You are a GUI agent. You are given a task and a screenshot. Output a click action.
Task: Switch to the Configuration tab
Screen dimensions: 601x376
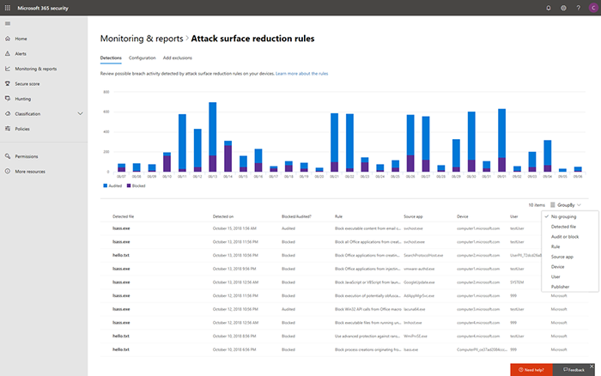tap(142, 58)
